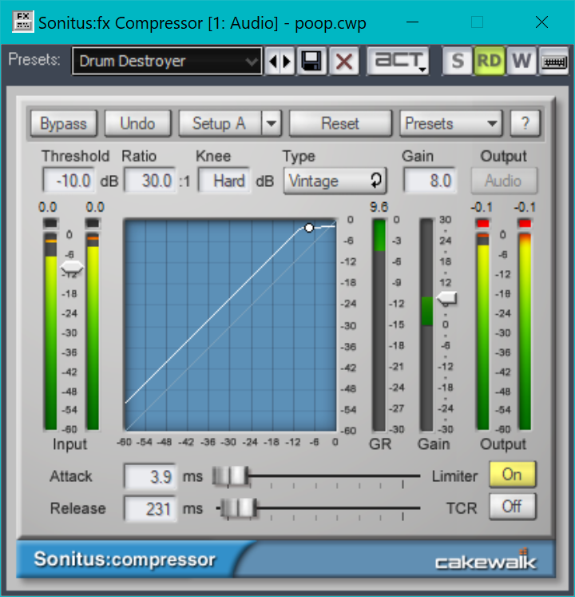Click the Sonitus:compressor label
The width and height of the screenshot is (575, 597).
click(125, 559)
